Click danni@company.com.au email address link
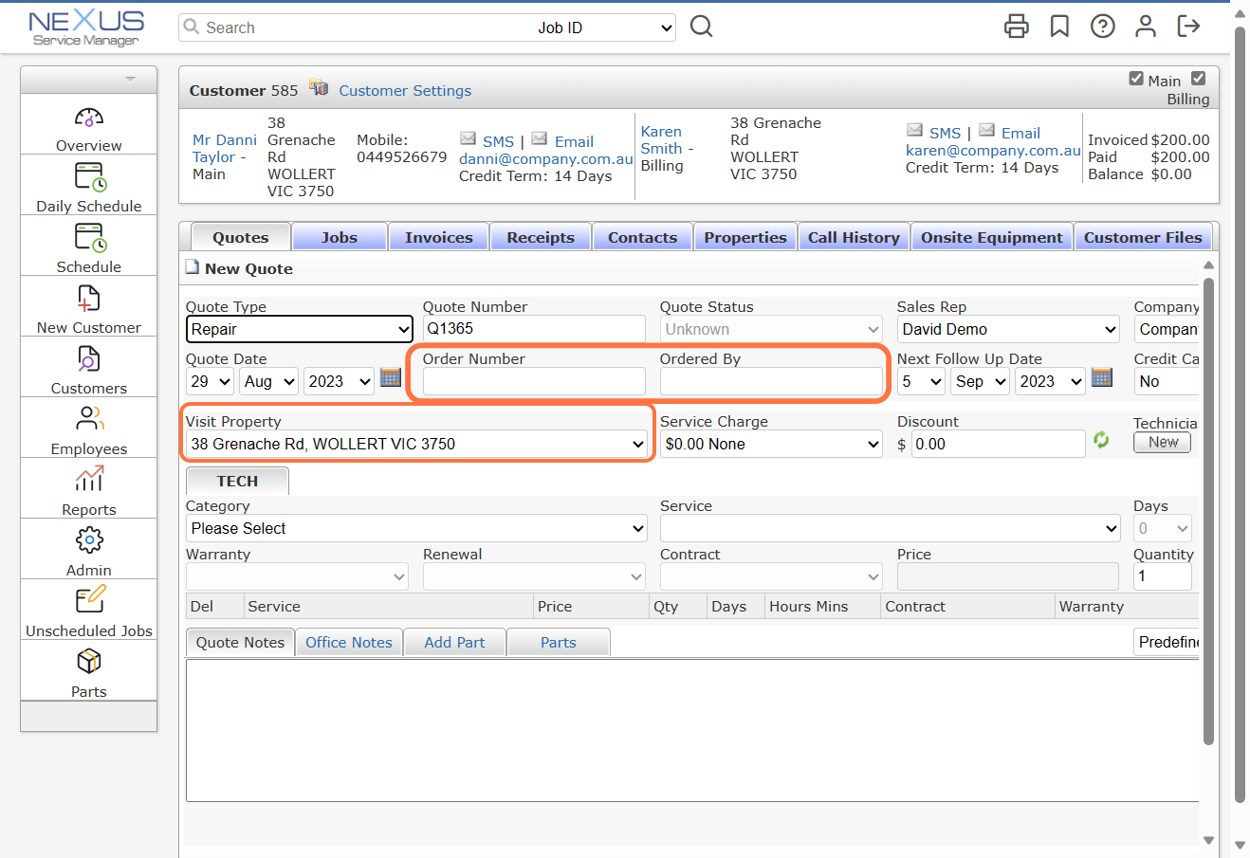The image size is (1250, 858). (546, 159)
